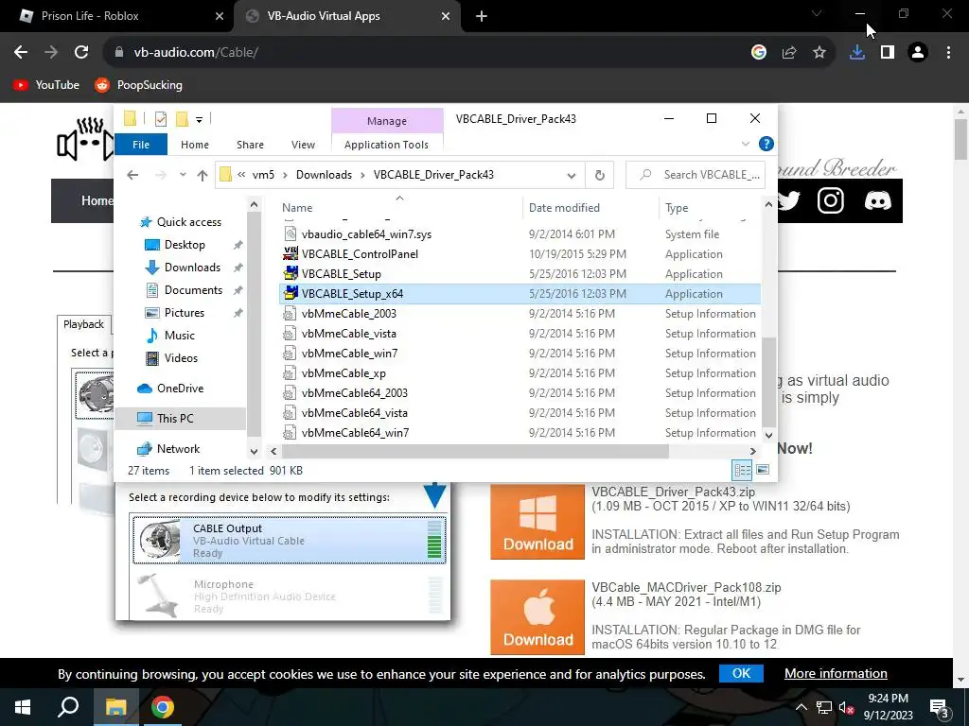Switch to Prison Life - Roblox tab

click(117, 16)
